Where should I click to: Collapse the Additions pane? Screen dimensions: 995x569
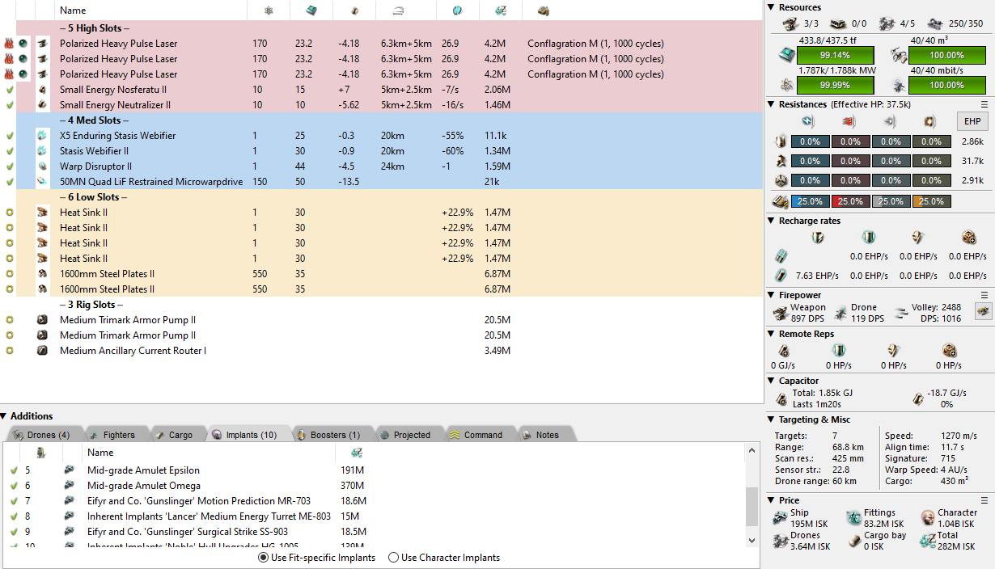[4, 416]
